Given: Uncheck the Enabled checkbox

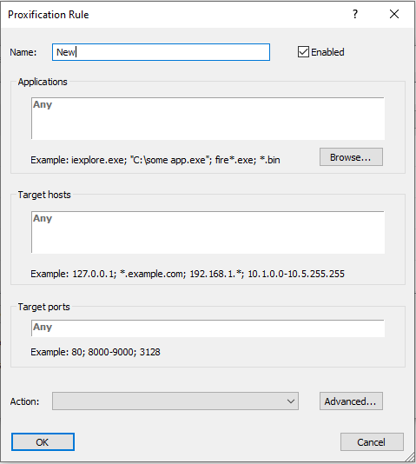Looking at the screenshot, I should [303, 52].
